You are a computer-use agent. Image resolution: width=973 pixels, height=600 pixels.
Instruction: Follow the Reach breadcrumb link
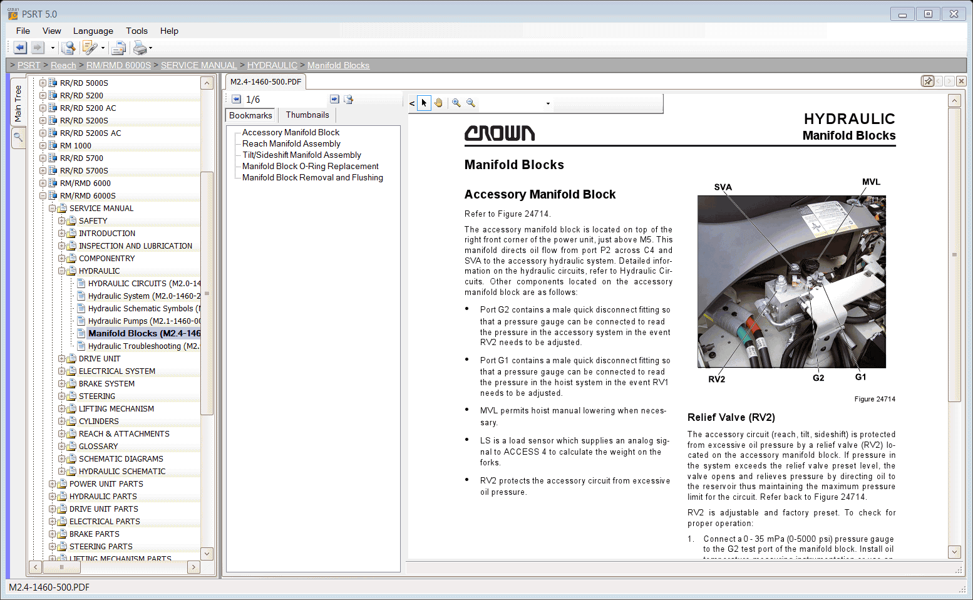click(x=63, y=65)
